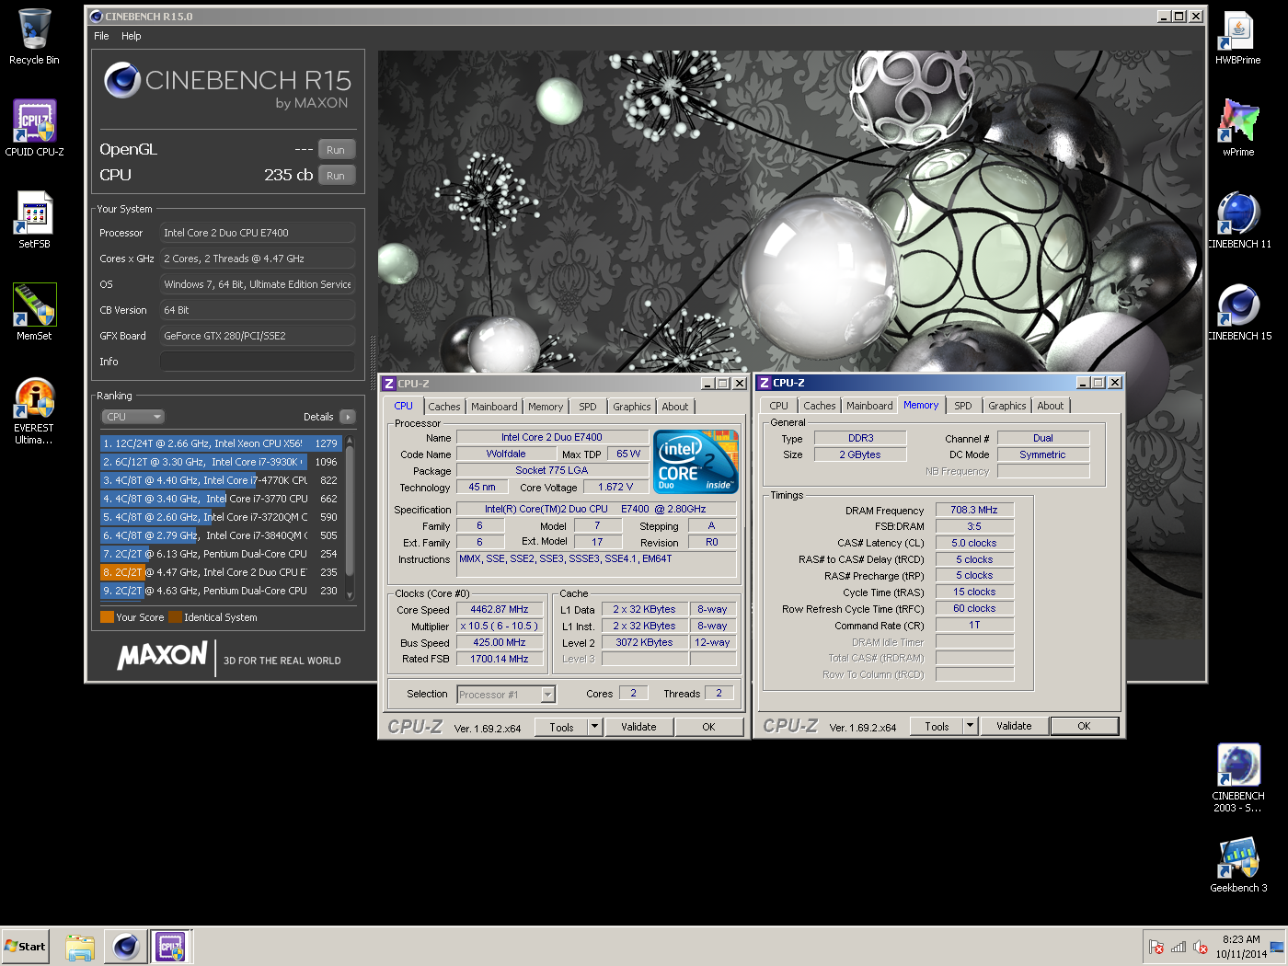Open the SetFSB desktop shortcut
This screenshot has height=966, width=1288.
tap(34, 221)
